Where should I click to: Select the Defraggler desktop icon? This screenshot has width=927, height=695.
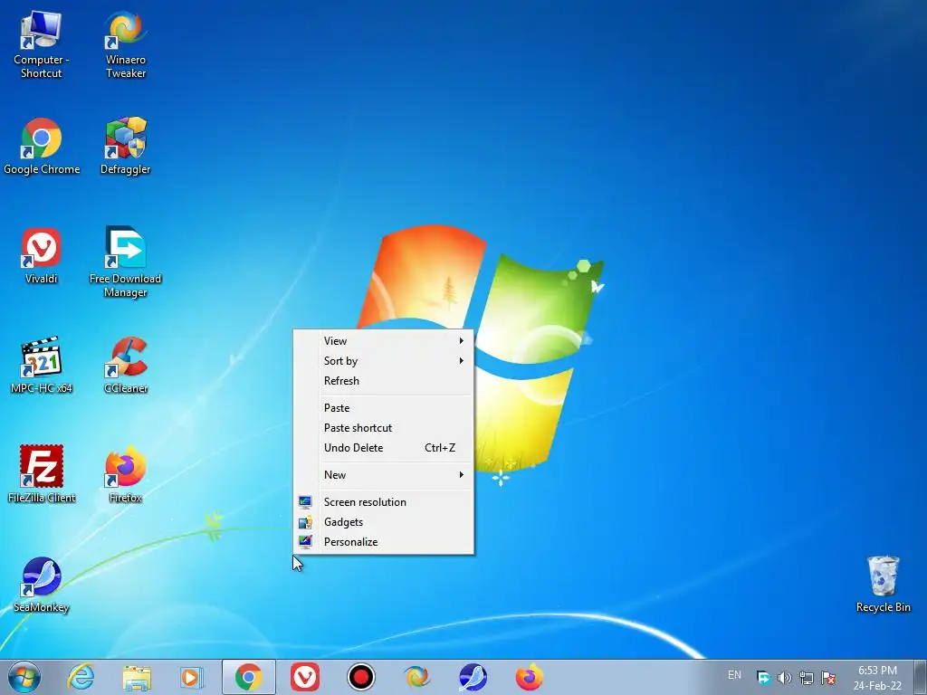pyautogui.click(x=125, y=146)
